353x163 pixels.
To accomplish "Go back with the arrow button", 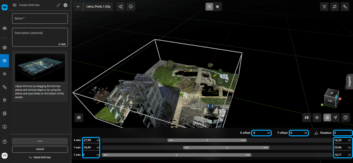I will [78, 7].
